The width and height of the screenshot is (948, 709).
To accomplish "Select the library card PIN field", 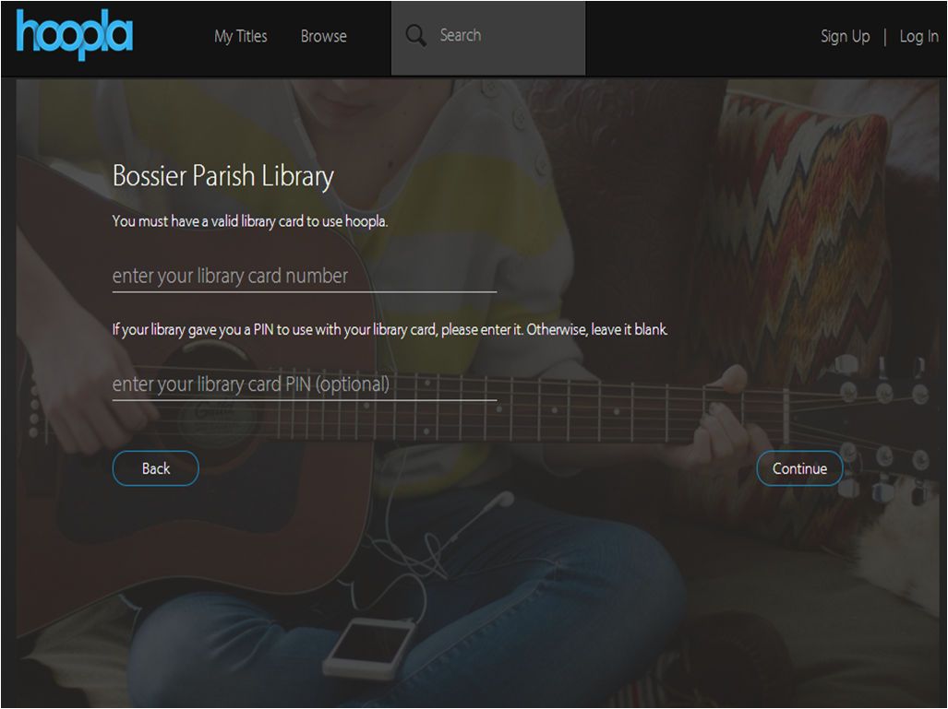I will [304, 384].
